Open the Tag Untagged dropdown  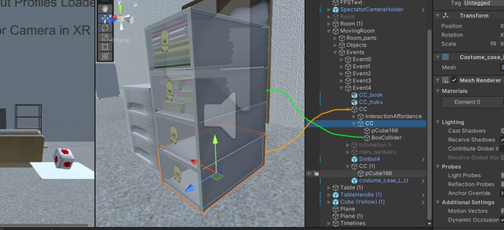483,3
